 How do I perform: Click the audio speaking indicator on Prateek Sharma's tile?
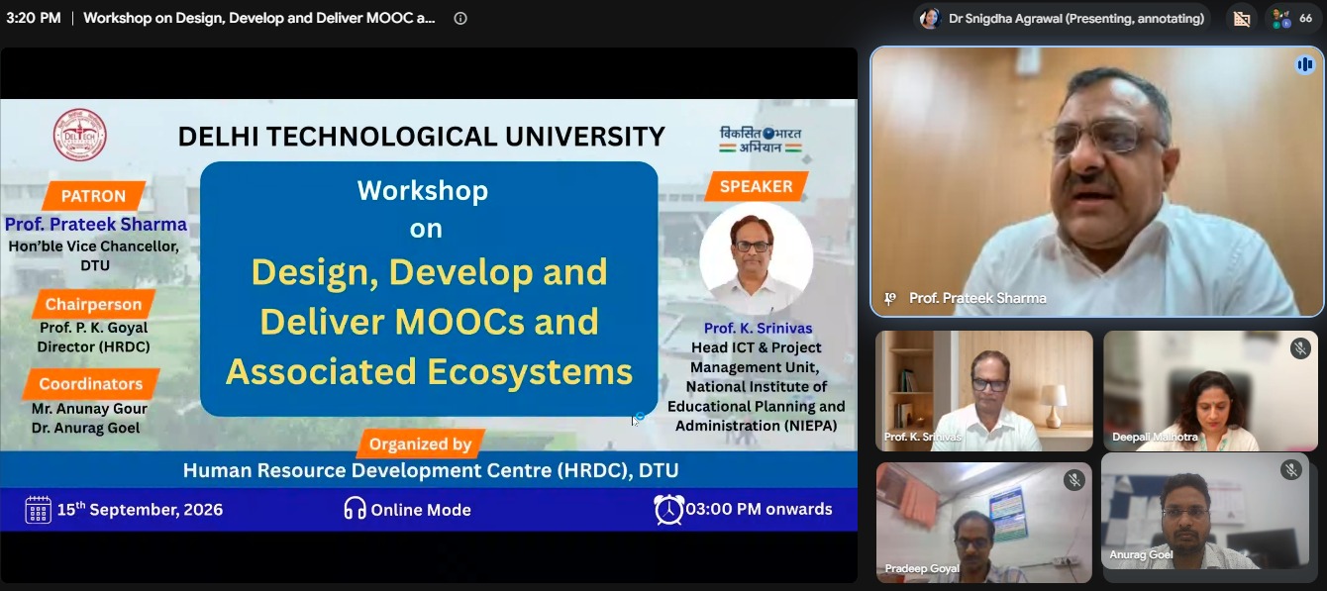tap(1303, 64)
